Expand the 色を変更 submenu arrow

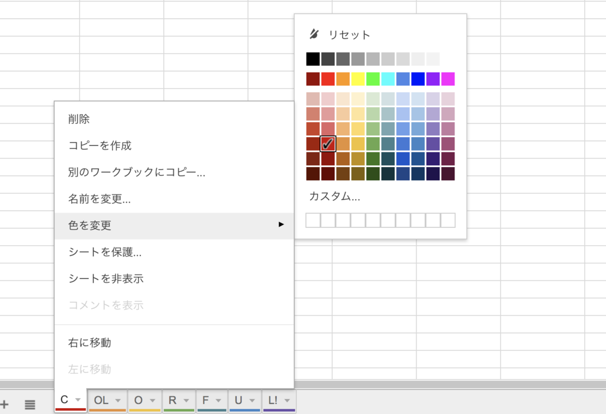pyautogui.click(x=281, y=224)
